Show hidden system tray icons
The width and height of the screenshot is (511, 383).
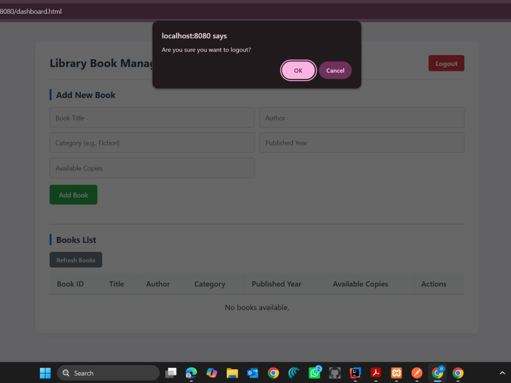point(502,373)
